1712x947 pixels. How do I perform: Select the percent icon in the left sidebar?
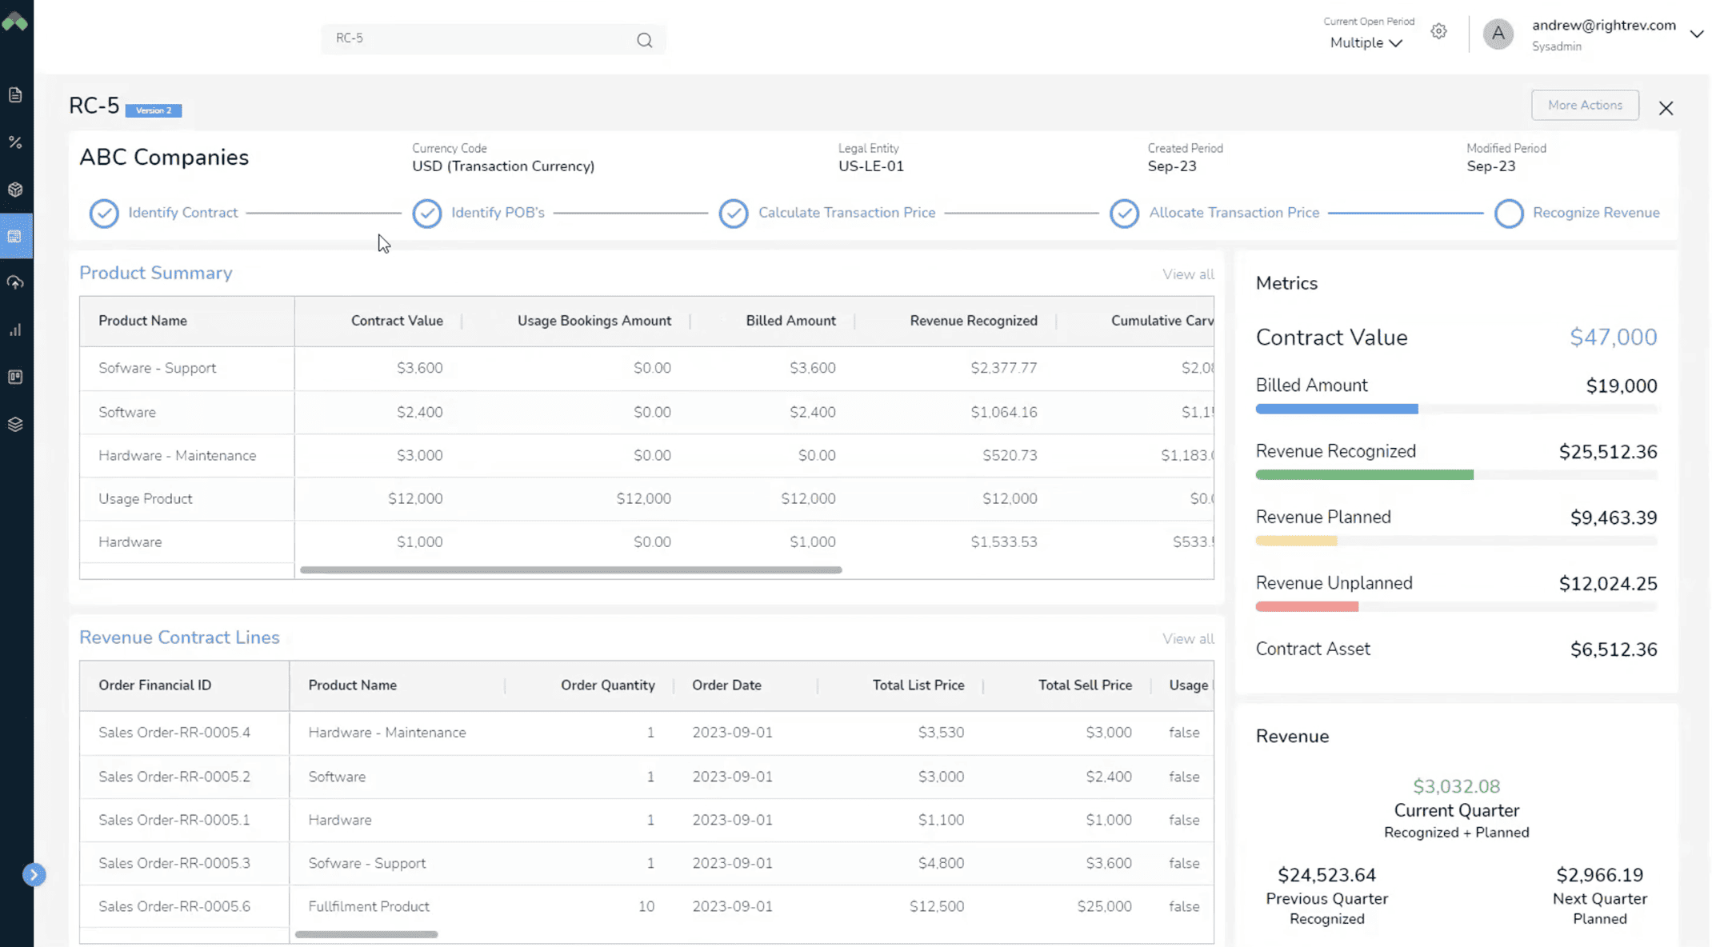pyautogui.click(x=16, y=142)
